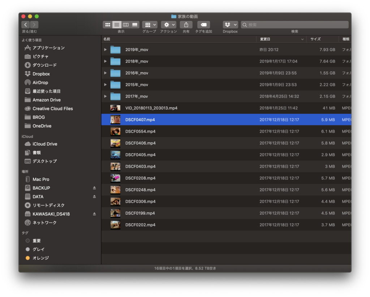Click the Share toolbar icon
Image resolution: width=370 pixels, height=297 pixels.
tap(186, 25)
